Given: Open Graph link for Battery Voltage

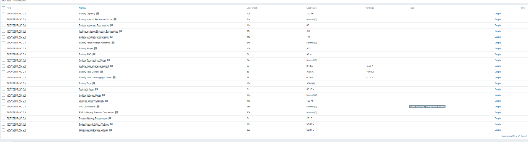Looking at the screenshot, I should point(498,89).
